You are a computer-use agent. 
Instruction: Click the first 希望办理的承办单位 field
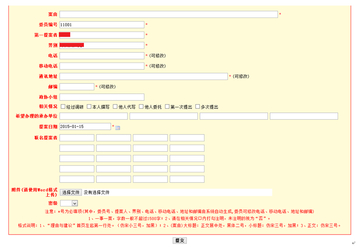point(94,116)
